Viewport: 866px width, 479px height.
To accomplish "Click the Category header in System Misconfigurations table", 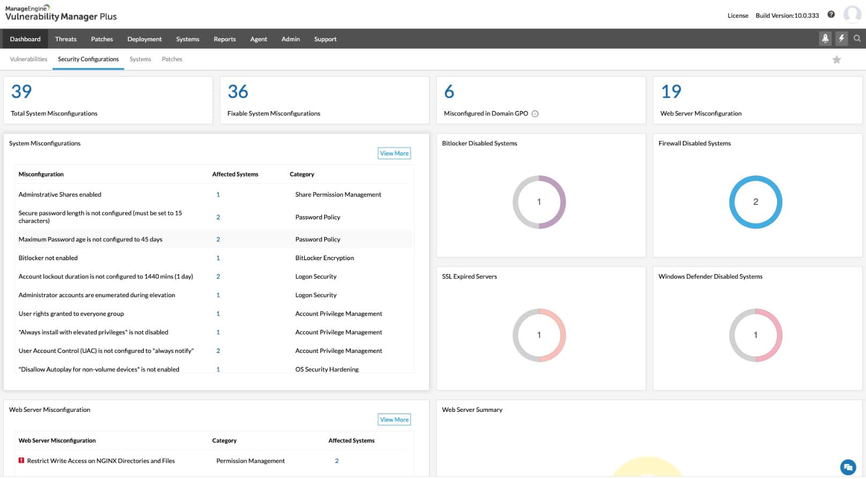I will point(302,174).
